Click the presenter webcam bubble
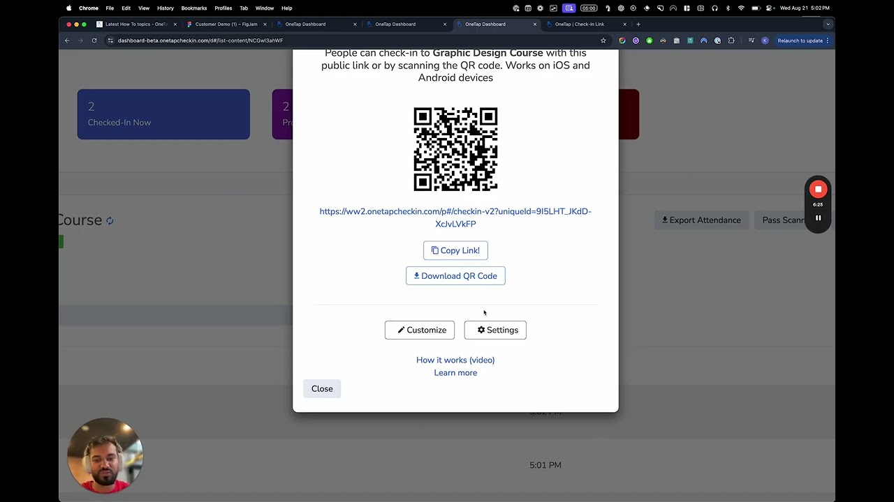This screenshot has width=894, height=502. tap(105, 456)
